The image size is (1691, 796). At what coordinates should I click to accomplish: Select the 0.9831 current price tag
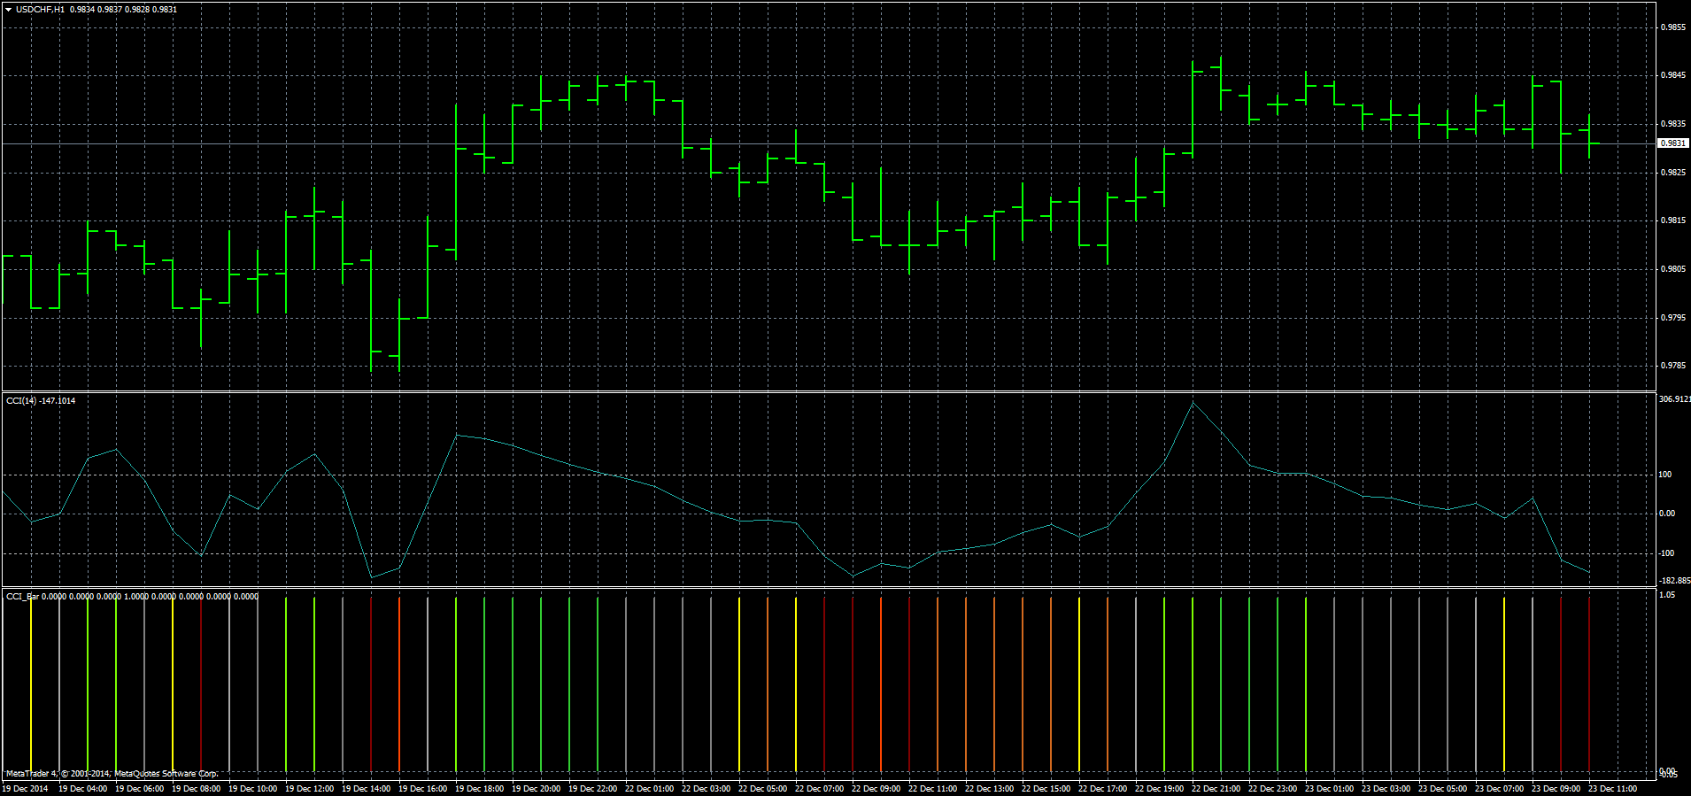(1673, 143)
